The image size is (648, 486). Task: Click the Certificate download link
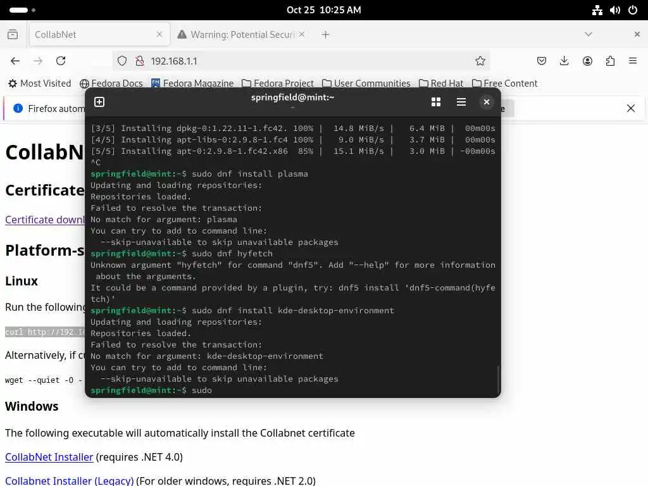[45, 220]
